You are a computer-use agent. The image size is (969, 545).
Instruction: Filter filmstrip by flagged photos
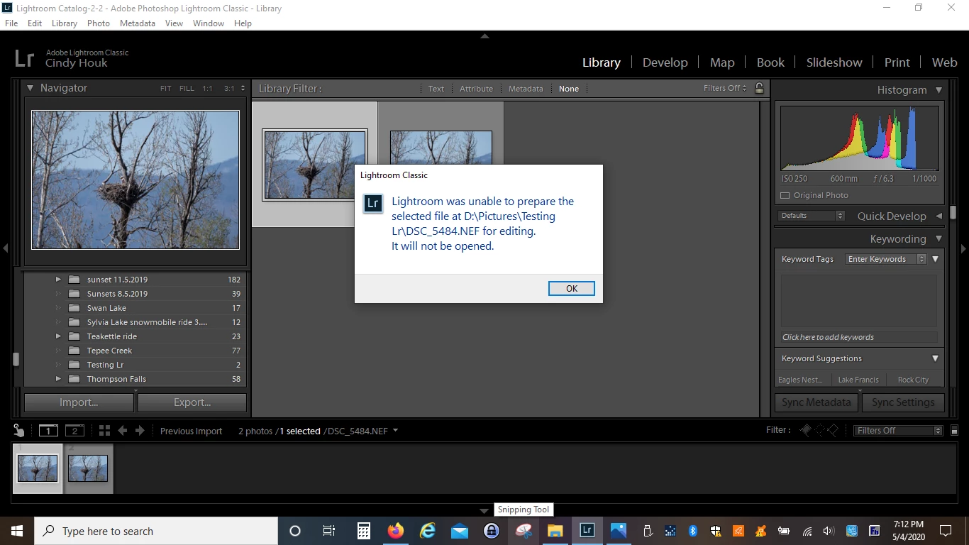tap(805, 430)
